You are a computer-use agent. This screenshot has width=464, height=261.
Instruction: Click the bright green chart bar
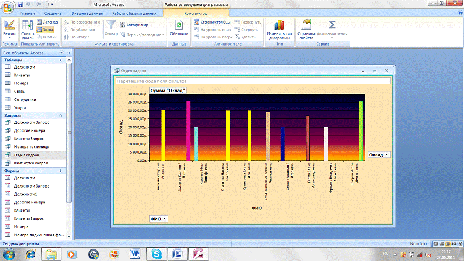[x=361, y=130]
